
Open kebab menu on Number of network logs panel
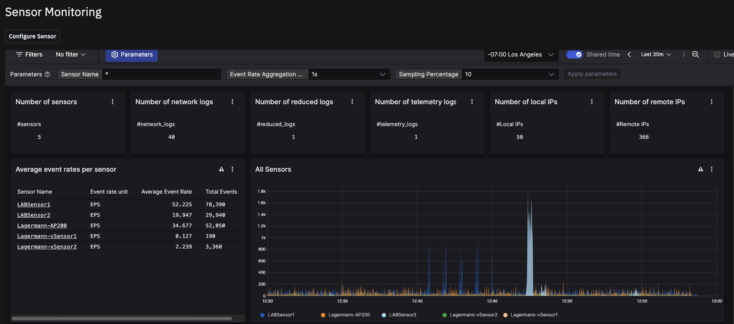click(232, 102)
